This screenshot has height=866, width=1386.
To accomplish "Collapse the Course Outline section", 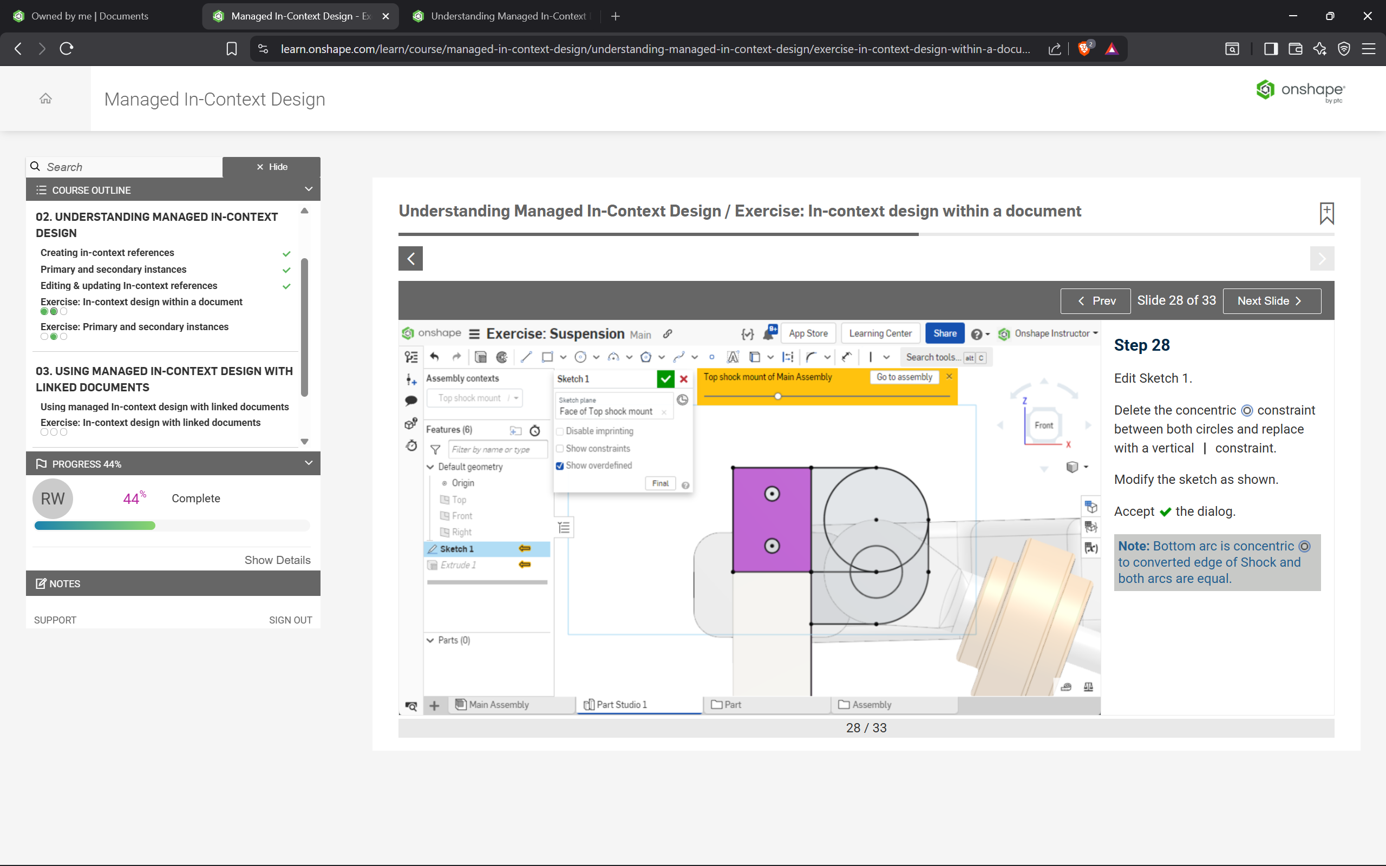I will click(x=309, y=189).
